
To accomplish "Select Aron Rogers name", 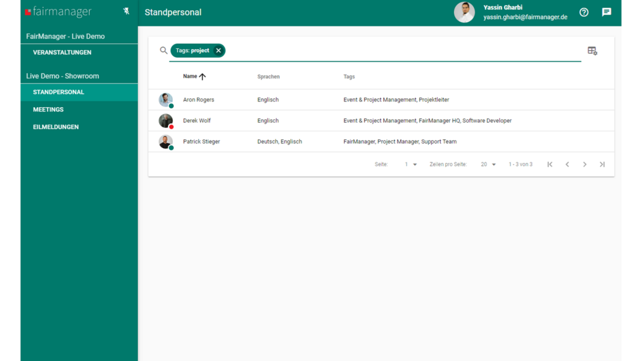I will [x=199, y=100].
